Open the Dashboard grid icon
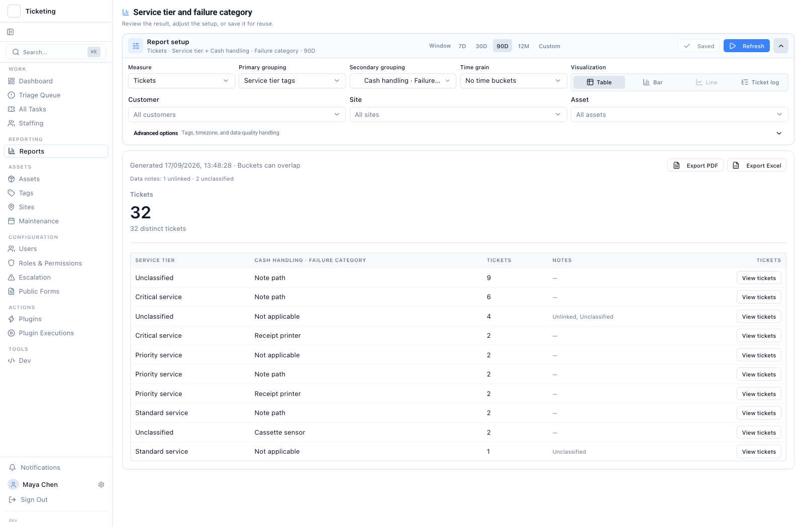Screen dimensions: 804x527 (12, 81)
